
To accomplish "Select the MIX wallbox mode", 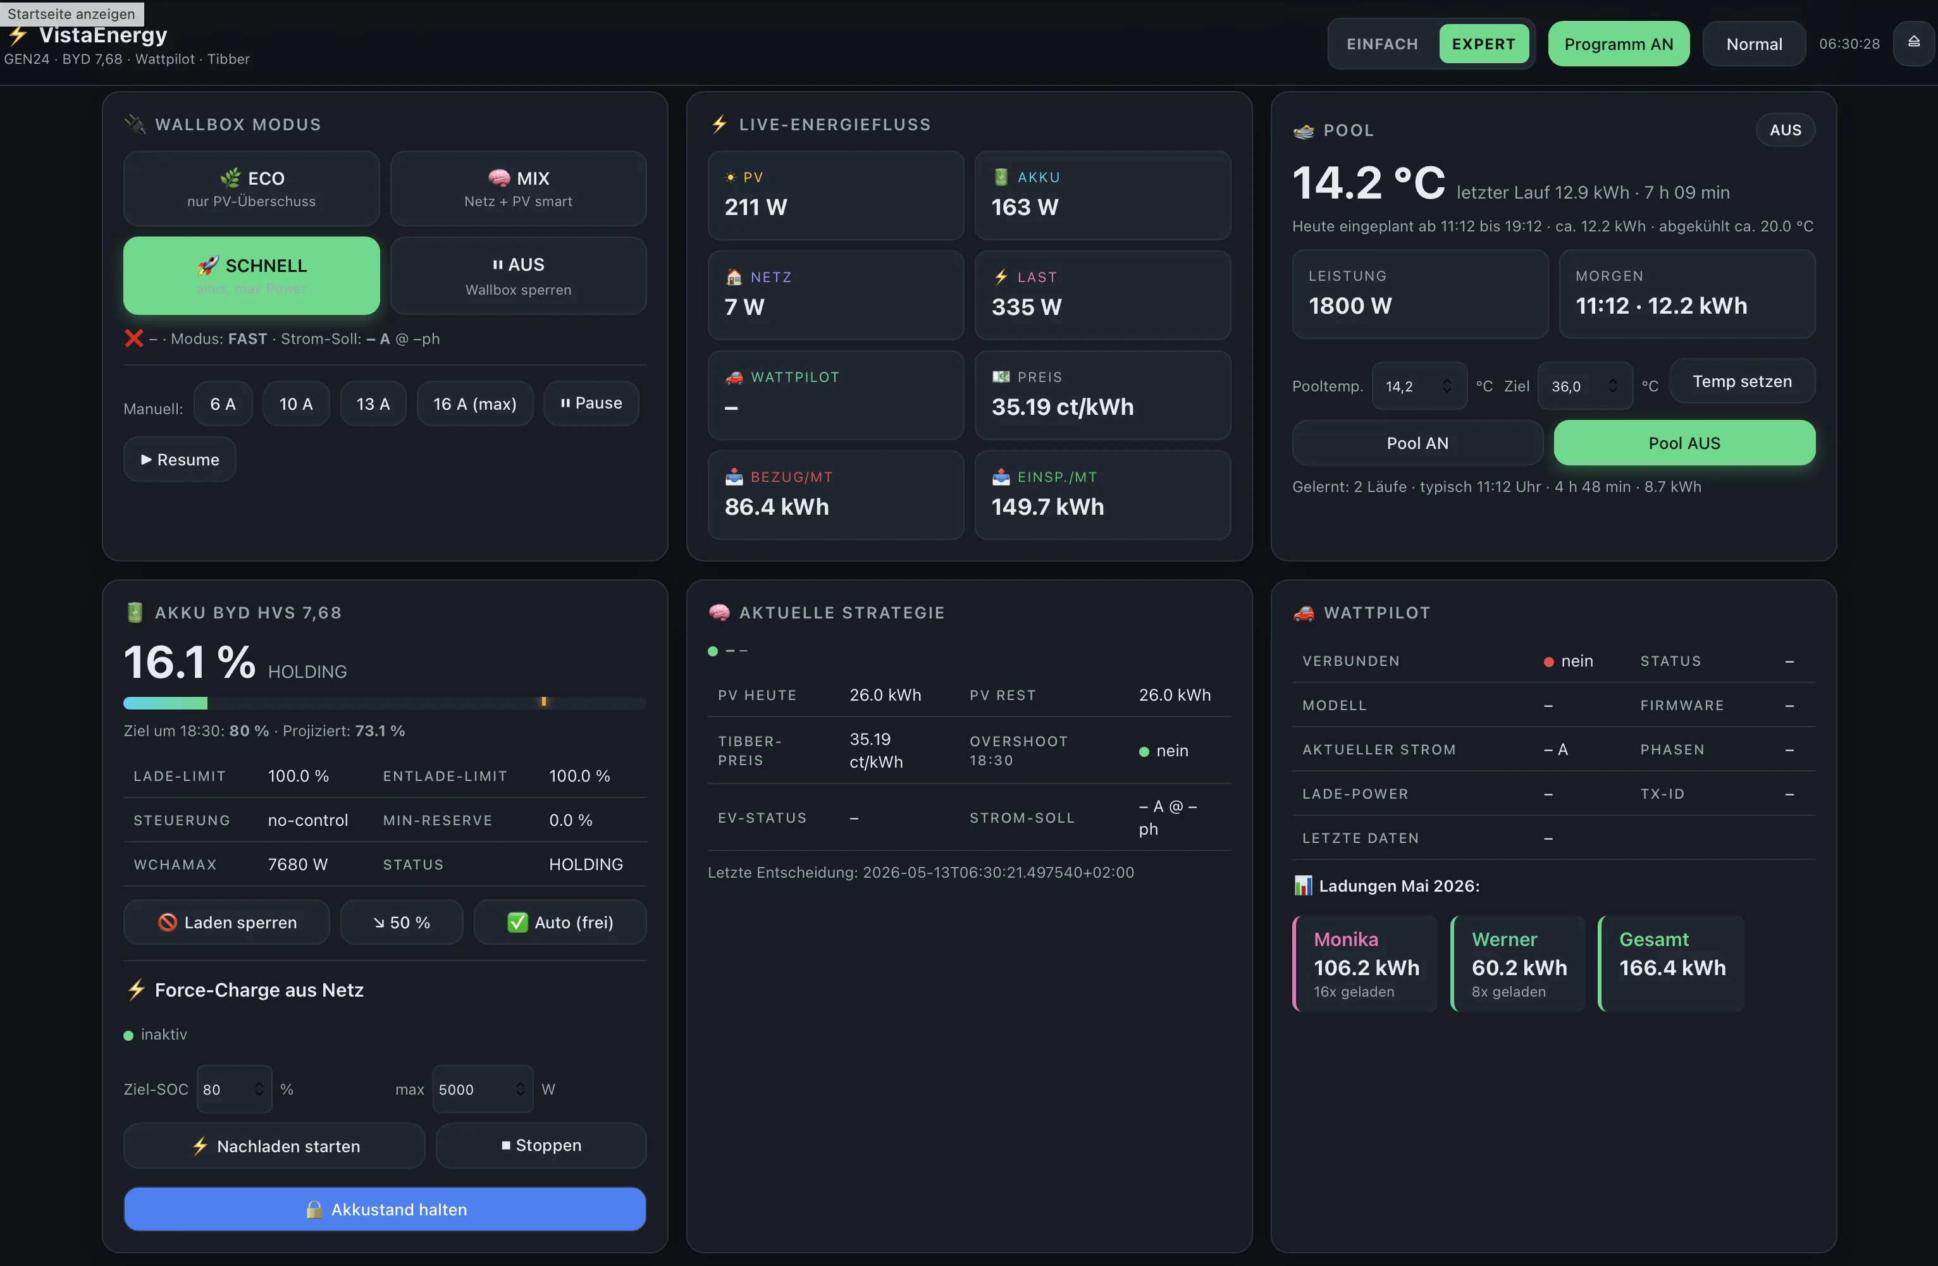I will [518, 188].
